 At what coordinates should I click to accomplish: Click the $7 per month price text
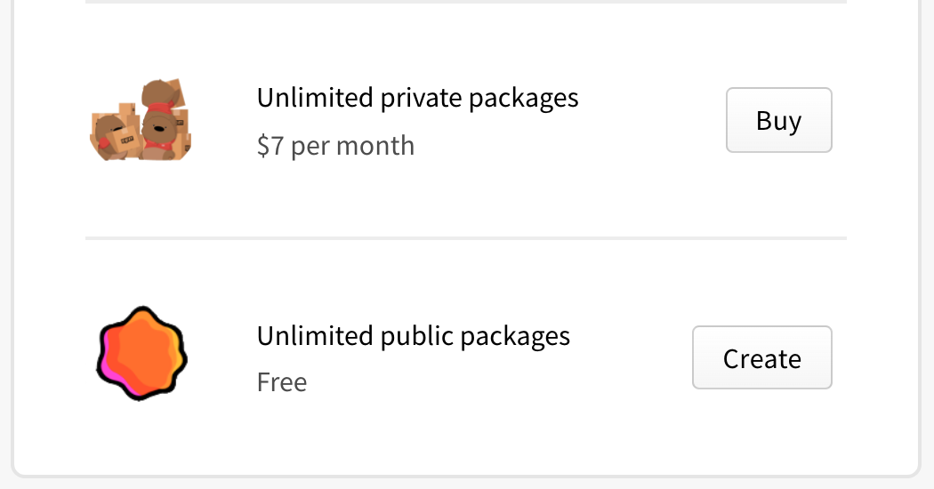tap(335, 145)
